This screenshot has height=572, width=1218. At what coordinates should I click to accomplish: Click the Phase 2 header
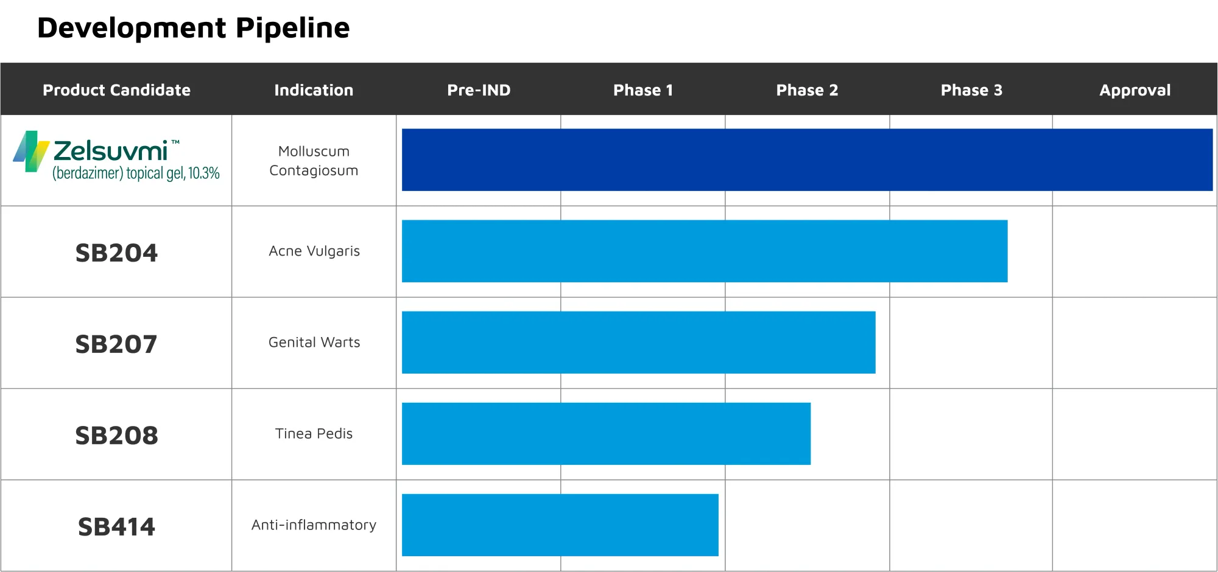(807, 90)
